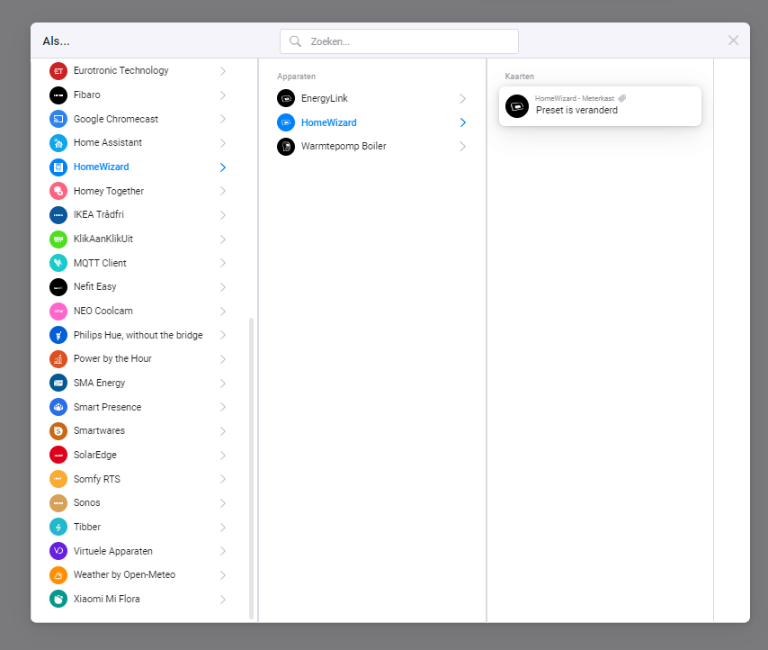
Task: Click the Virtuele Apparaten label
Action: pyautogui.click(x=112, y=551)
